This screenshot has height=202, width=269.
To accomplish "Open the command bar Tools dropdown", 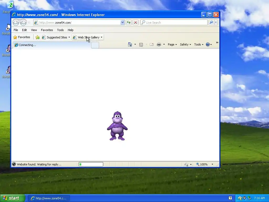I will pyautogui.click(x=199, y=44).
